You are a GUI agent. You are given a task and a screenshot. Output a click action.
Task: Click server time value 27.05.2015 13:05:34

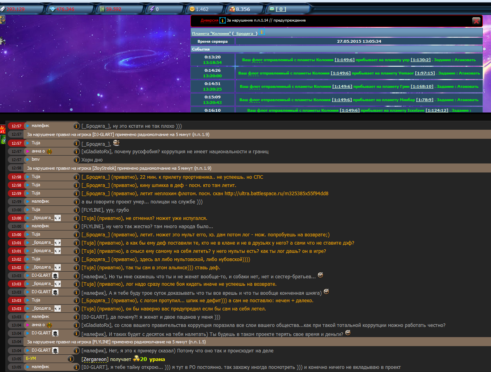pyautogui.click(x=359, y=41)
